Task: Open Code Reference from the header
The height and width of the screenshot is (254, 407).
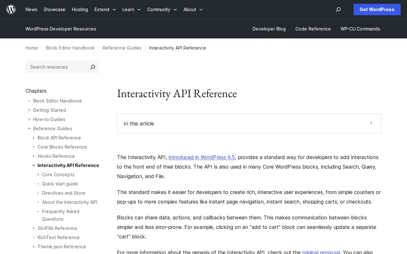Action: click(313, 29)
